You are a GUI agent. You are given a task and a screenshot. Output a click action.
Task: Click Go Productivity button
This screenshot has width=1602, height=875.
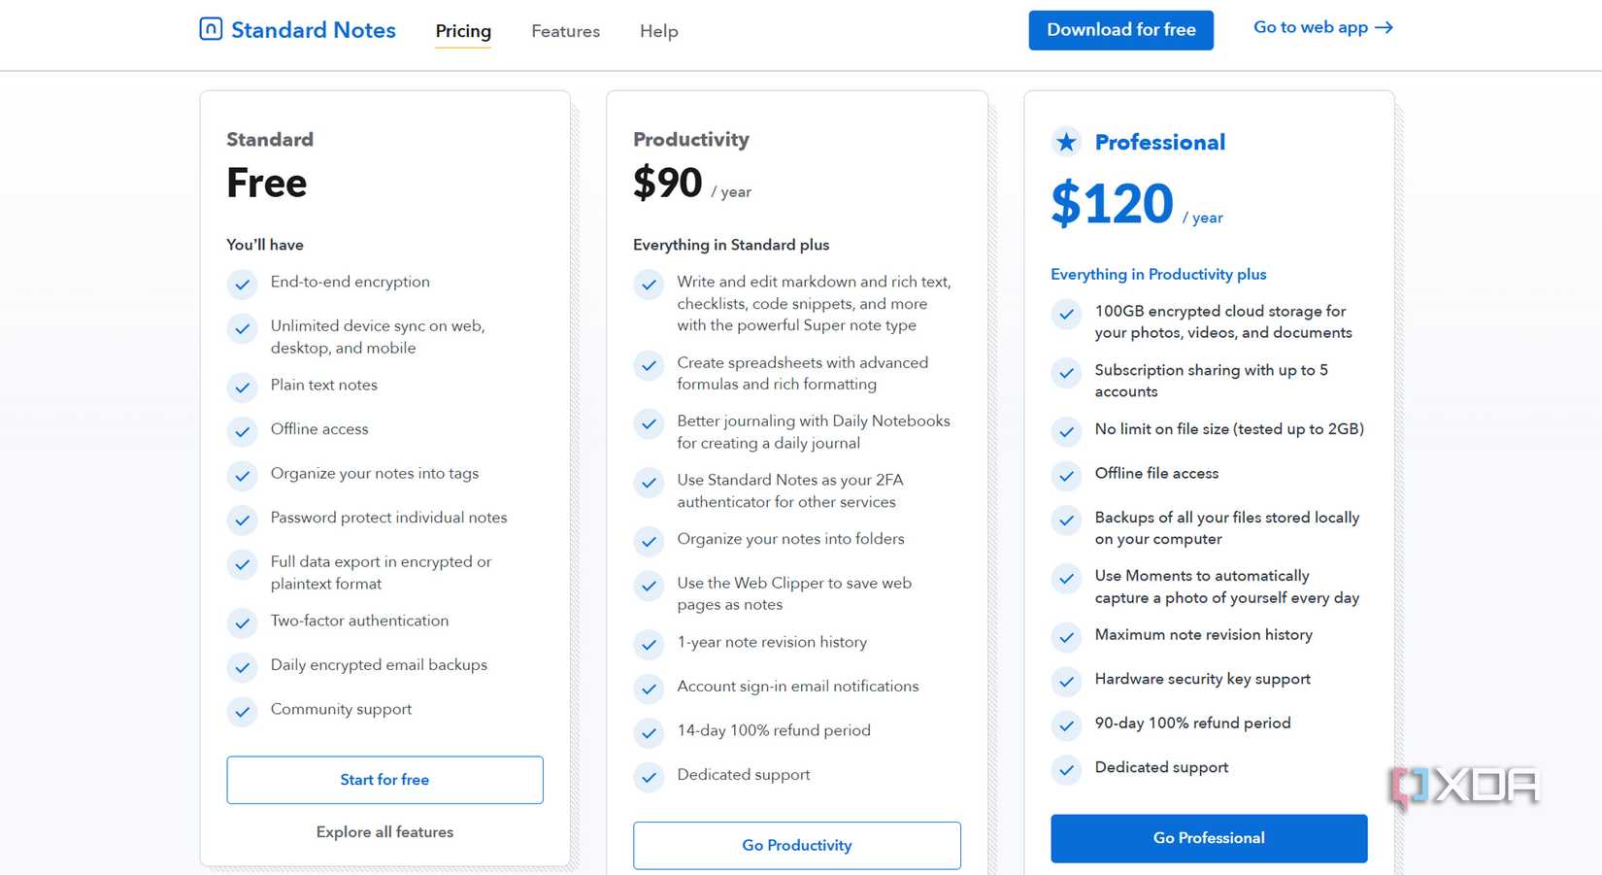tap(796, 845)
